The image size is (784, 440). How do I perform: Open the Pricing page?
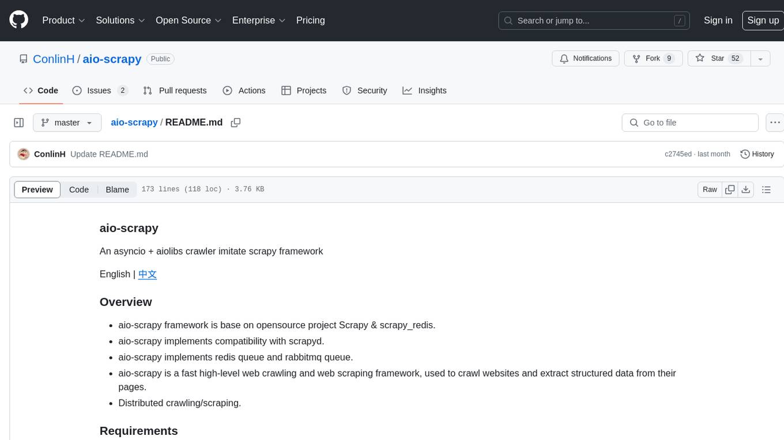(x=311, y=20)
